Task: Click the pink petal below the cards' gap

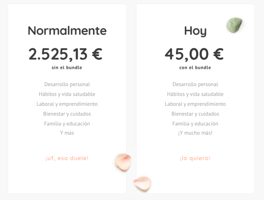Action: [142, 183]
